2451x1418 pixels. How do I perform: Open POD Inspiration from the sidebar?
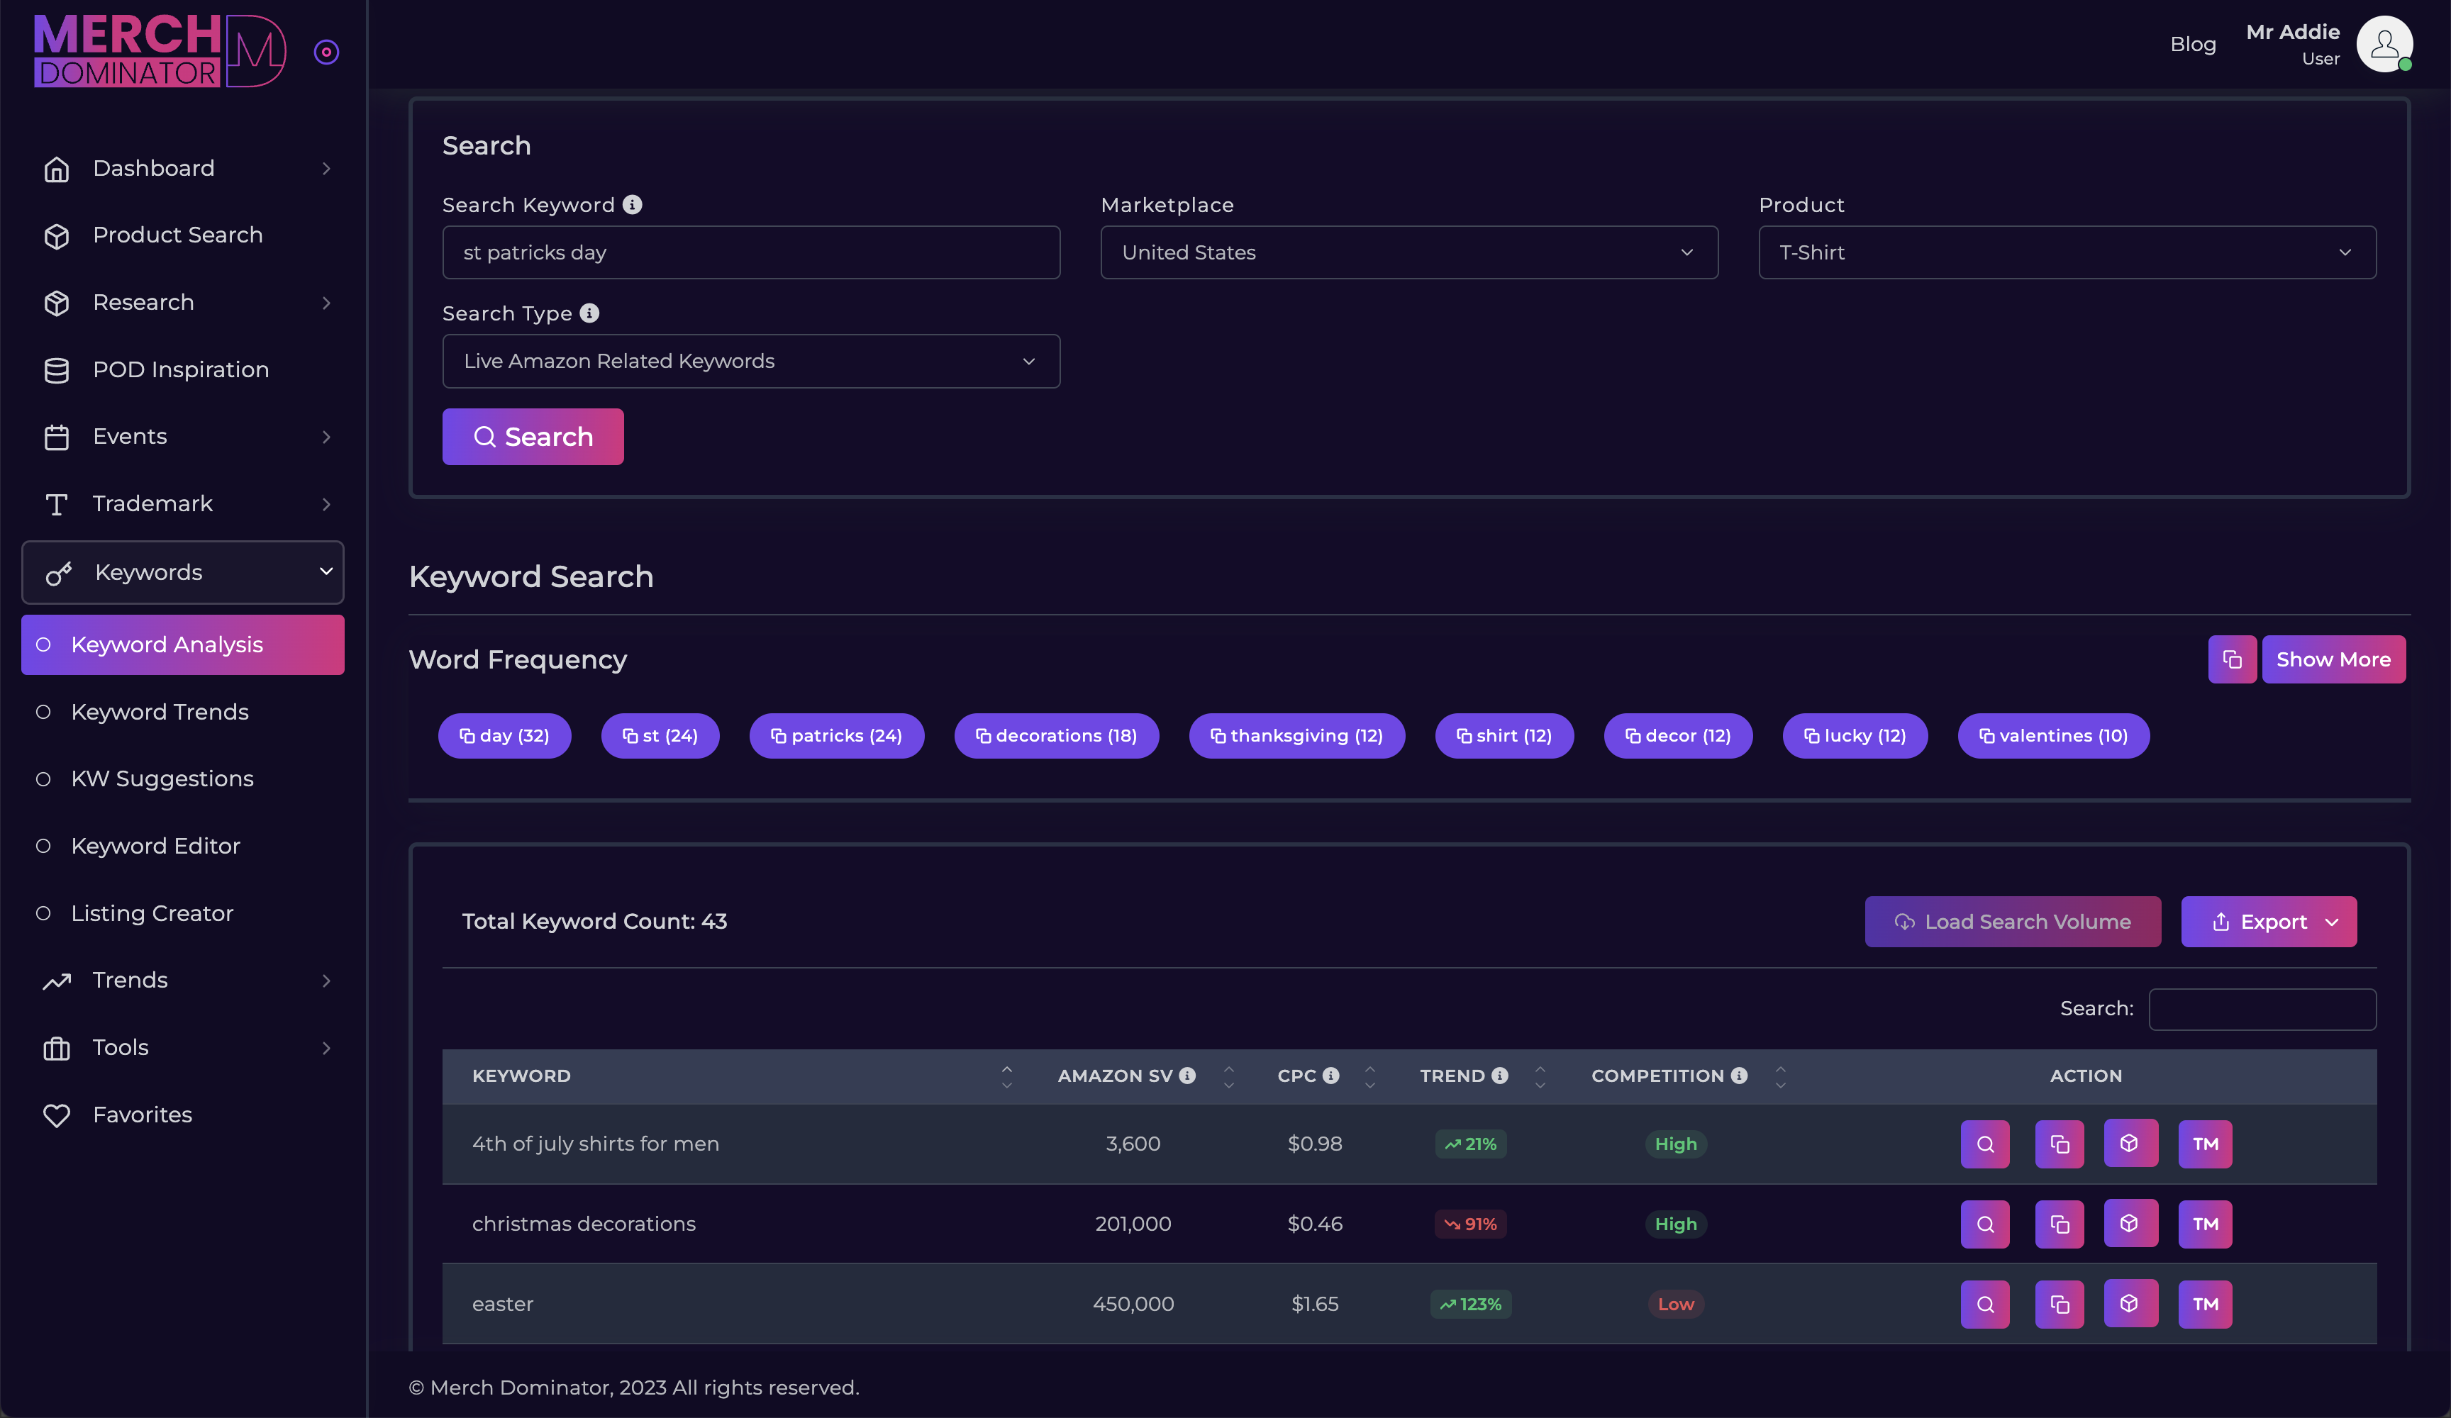[181, 369]
